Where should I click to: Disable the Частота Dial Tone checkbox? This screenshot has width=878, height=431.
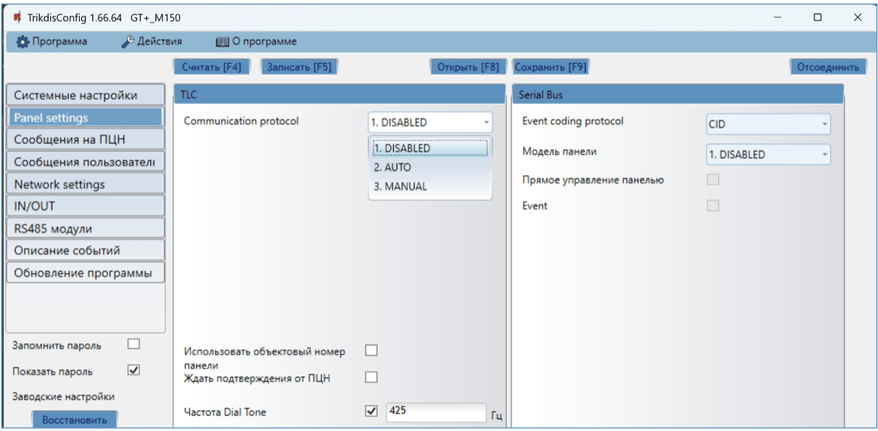(x=371, y=412)
